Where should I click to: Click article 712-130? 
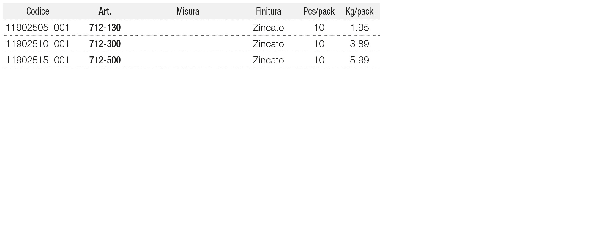105,28
